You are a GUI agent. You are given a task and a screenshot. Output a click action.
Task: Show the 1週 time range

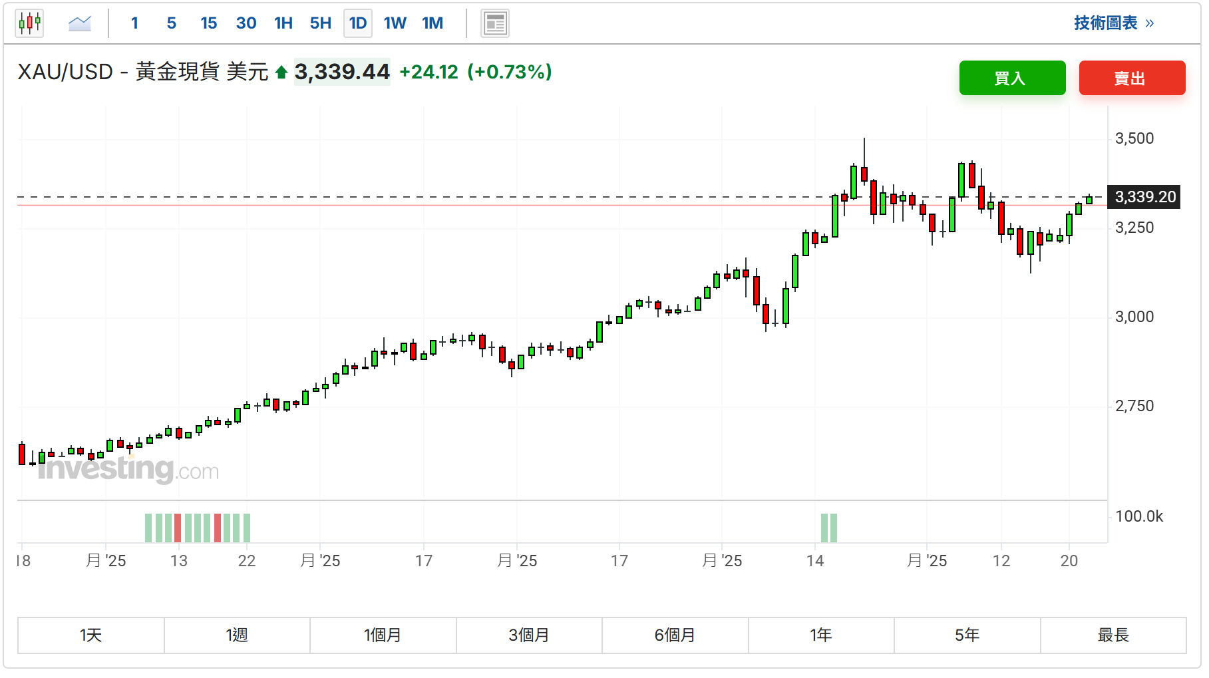(237, 635)
